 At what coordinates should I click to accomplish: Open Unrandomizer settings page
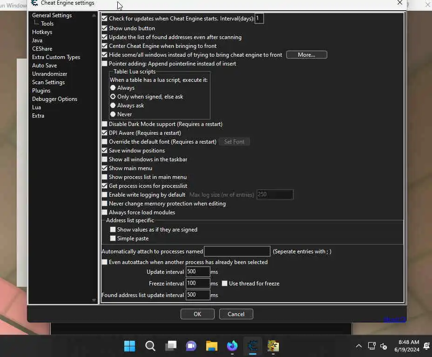[x=49, y=74]
